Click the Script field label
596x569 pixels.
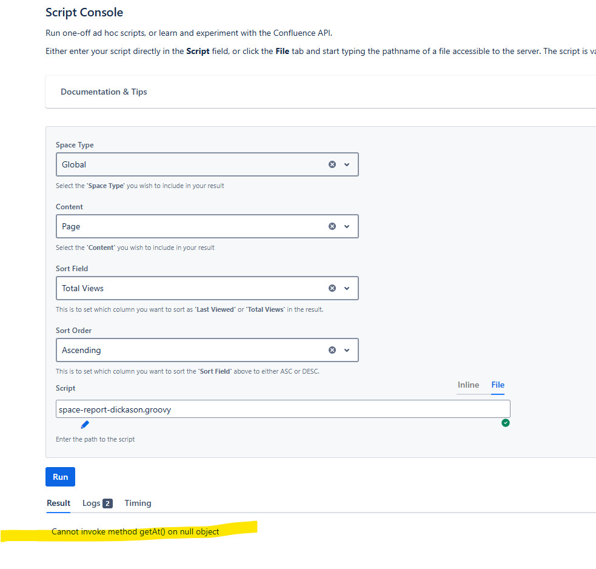pos(65,388)
